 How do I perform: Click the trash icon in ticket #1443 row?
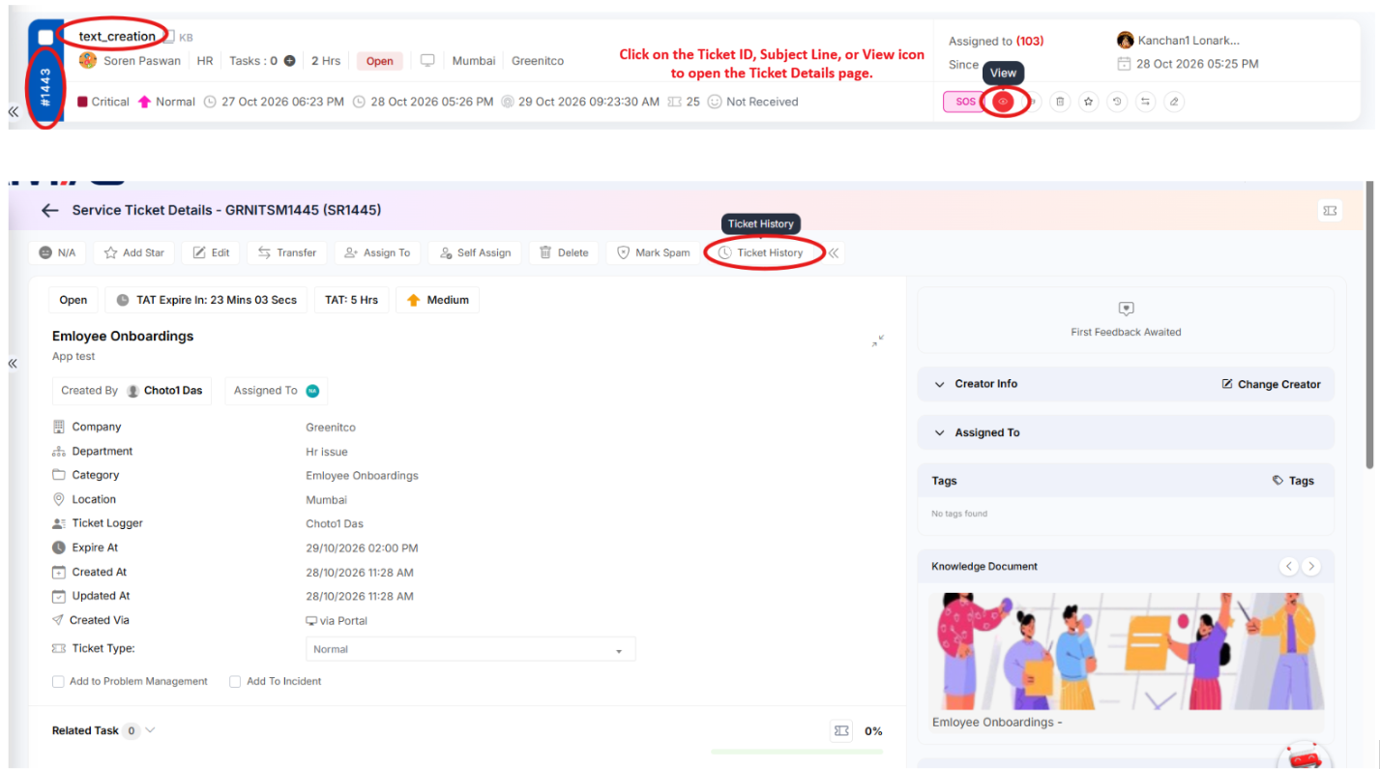click(1060, 102)
